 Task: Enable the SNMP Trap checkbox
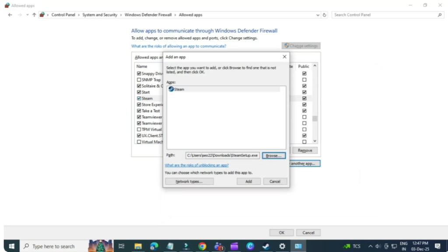[139, 79]
